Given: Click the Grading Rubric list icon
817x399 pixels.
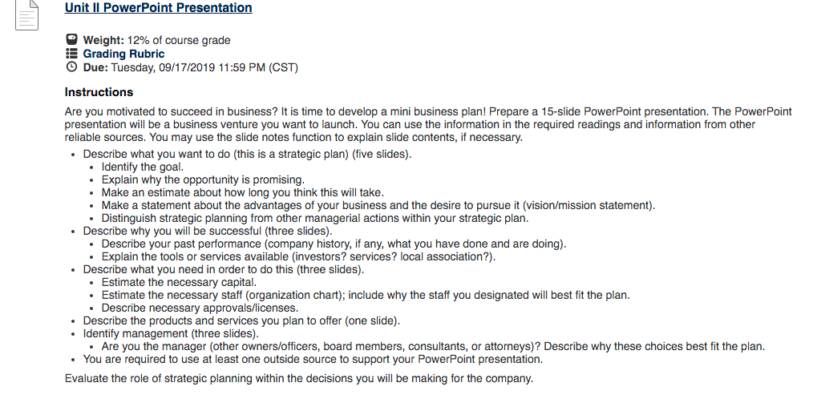Looking at the screenshot, I should 72,53.
